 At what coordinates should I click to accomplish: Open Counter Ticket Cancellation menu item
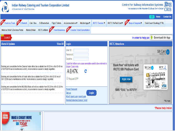pos(80,30)
